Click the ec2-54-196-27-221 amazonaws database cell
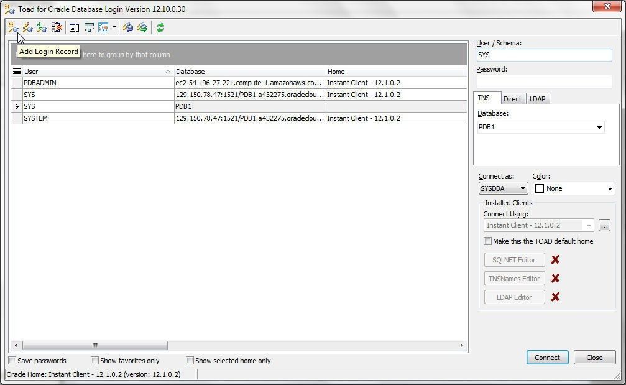 click(x=250, y=83)
